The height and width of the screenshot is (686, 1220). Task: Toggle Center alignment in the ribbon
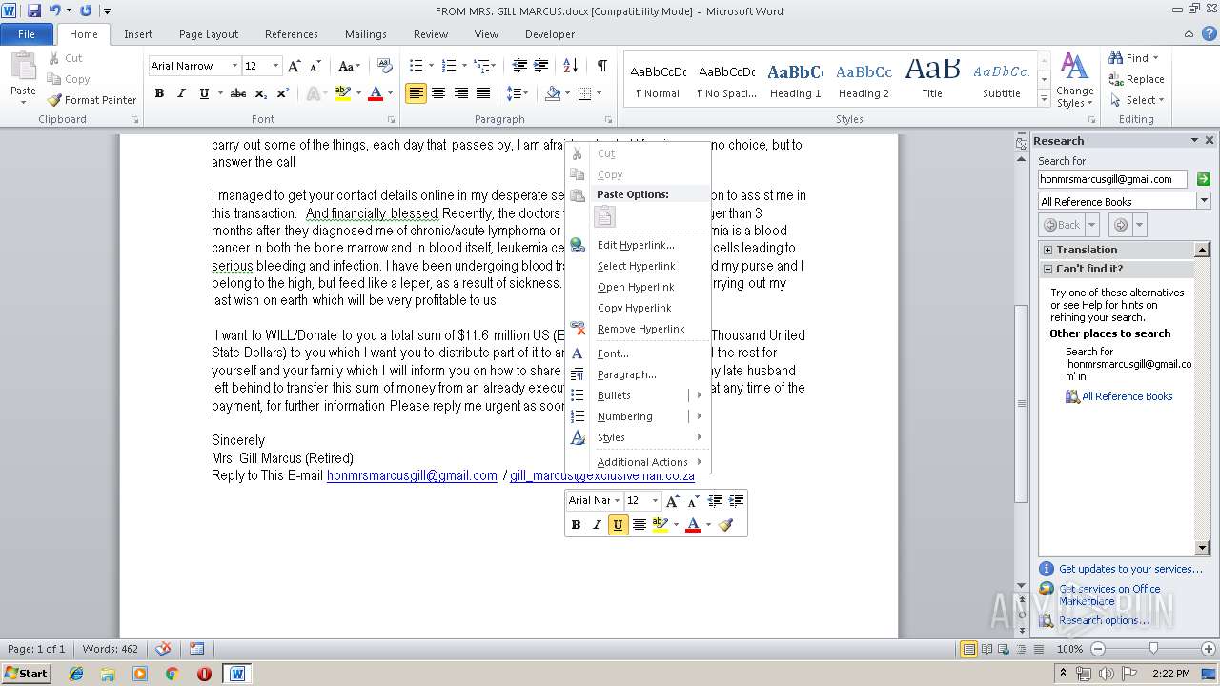pyautogui.click(x=438, y=93)
